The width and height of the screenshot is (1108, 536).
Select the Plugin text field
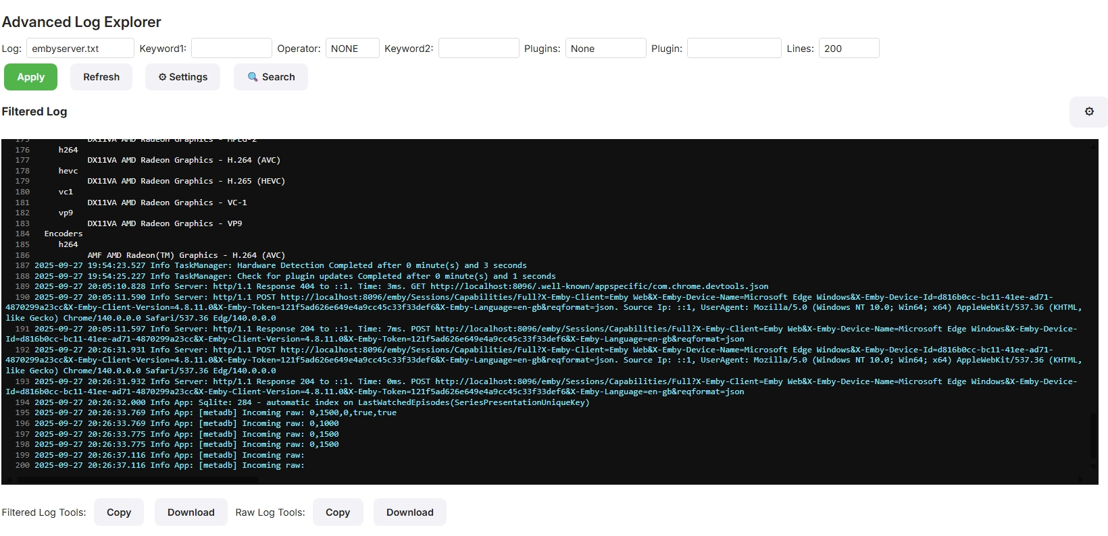tap(734, 49)
